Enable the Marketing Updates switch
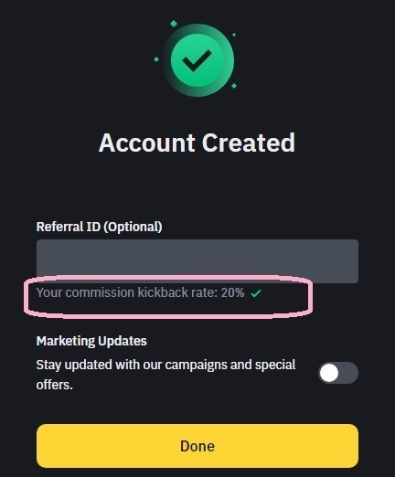Image resolution: width=395 pixels, height=477 pixels. (x=338, y=373)
